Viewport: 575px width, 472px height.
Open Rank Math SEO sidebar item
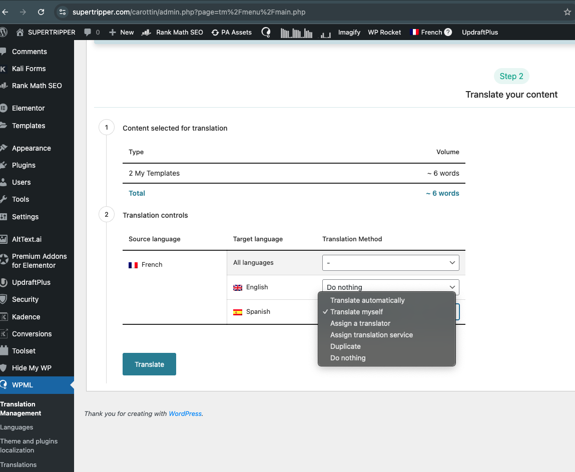coord(37,86)
